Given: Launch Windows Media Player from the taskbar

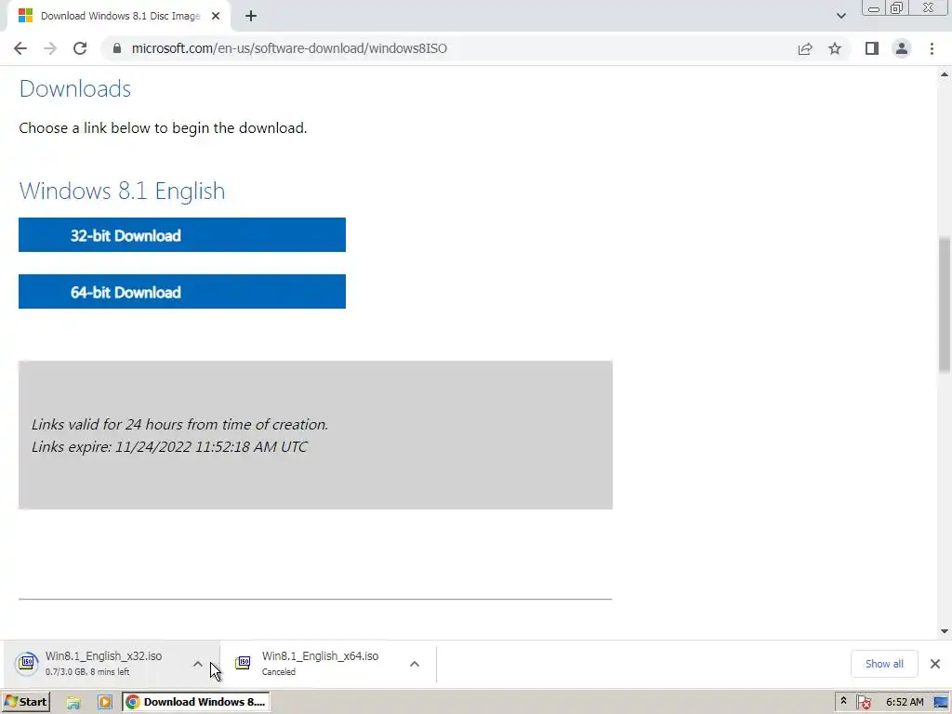Looking at the screenshot, I should [104, 703].
